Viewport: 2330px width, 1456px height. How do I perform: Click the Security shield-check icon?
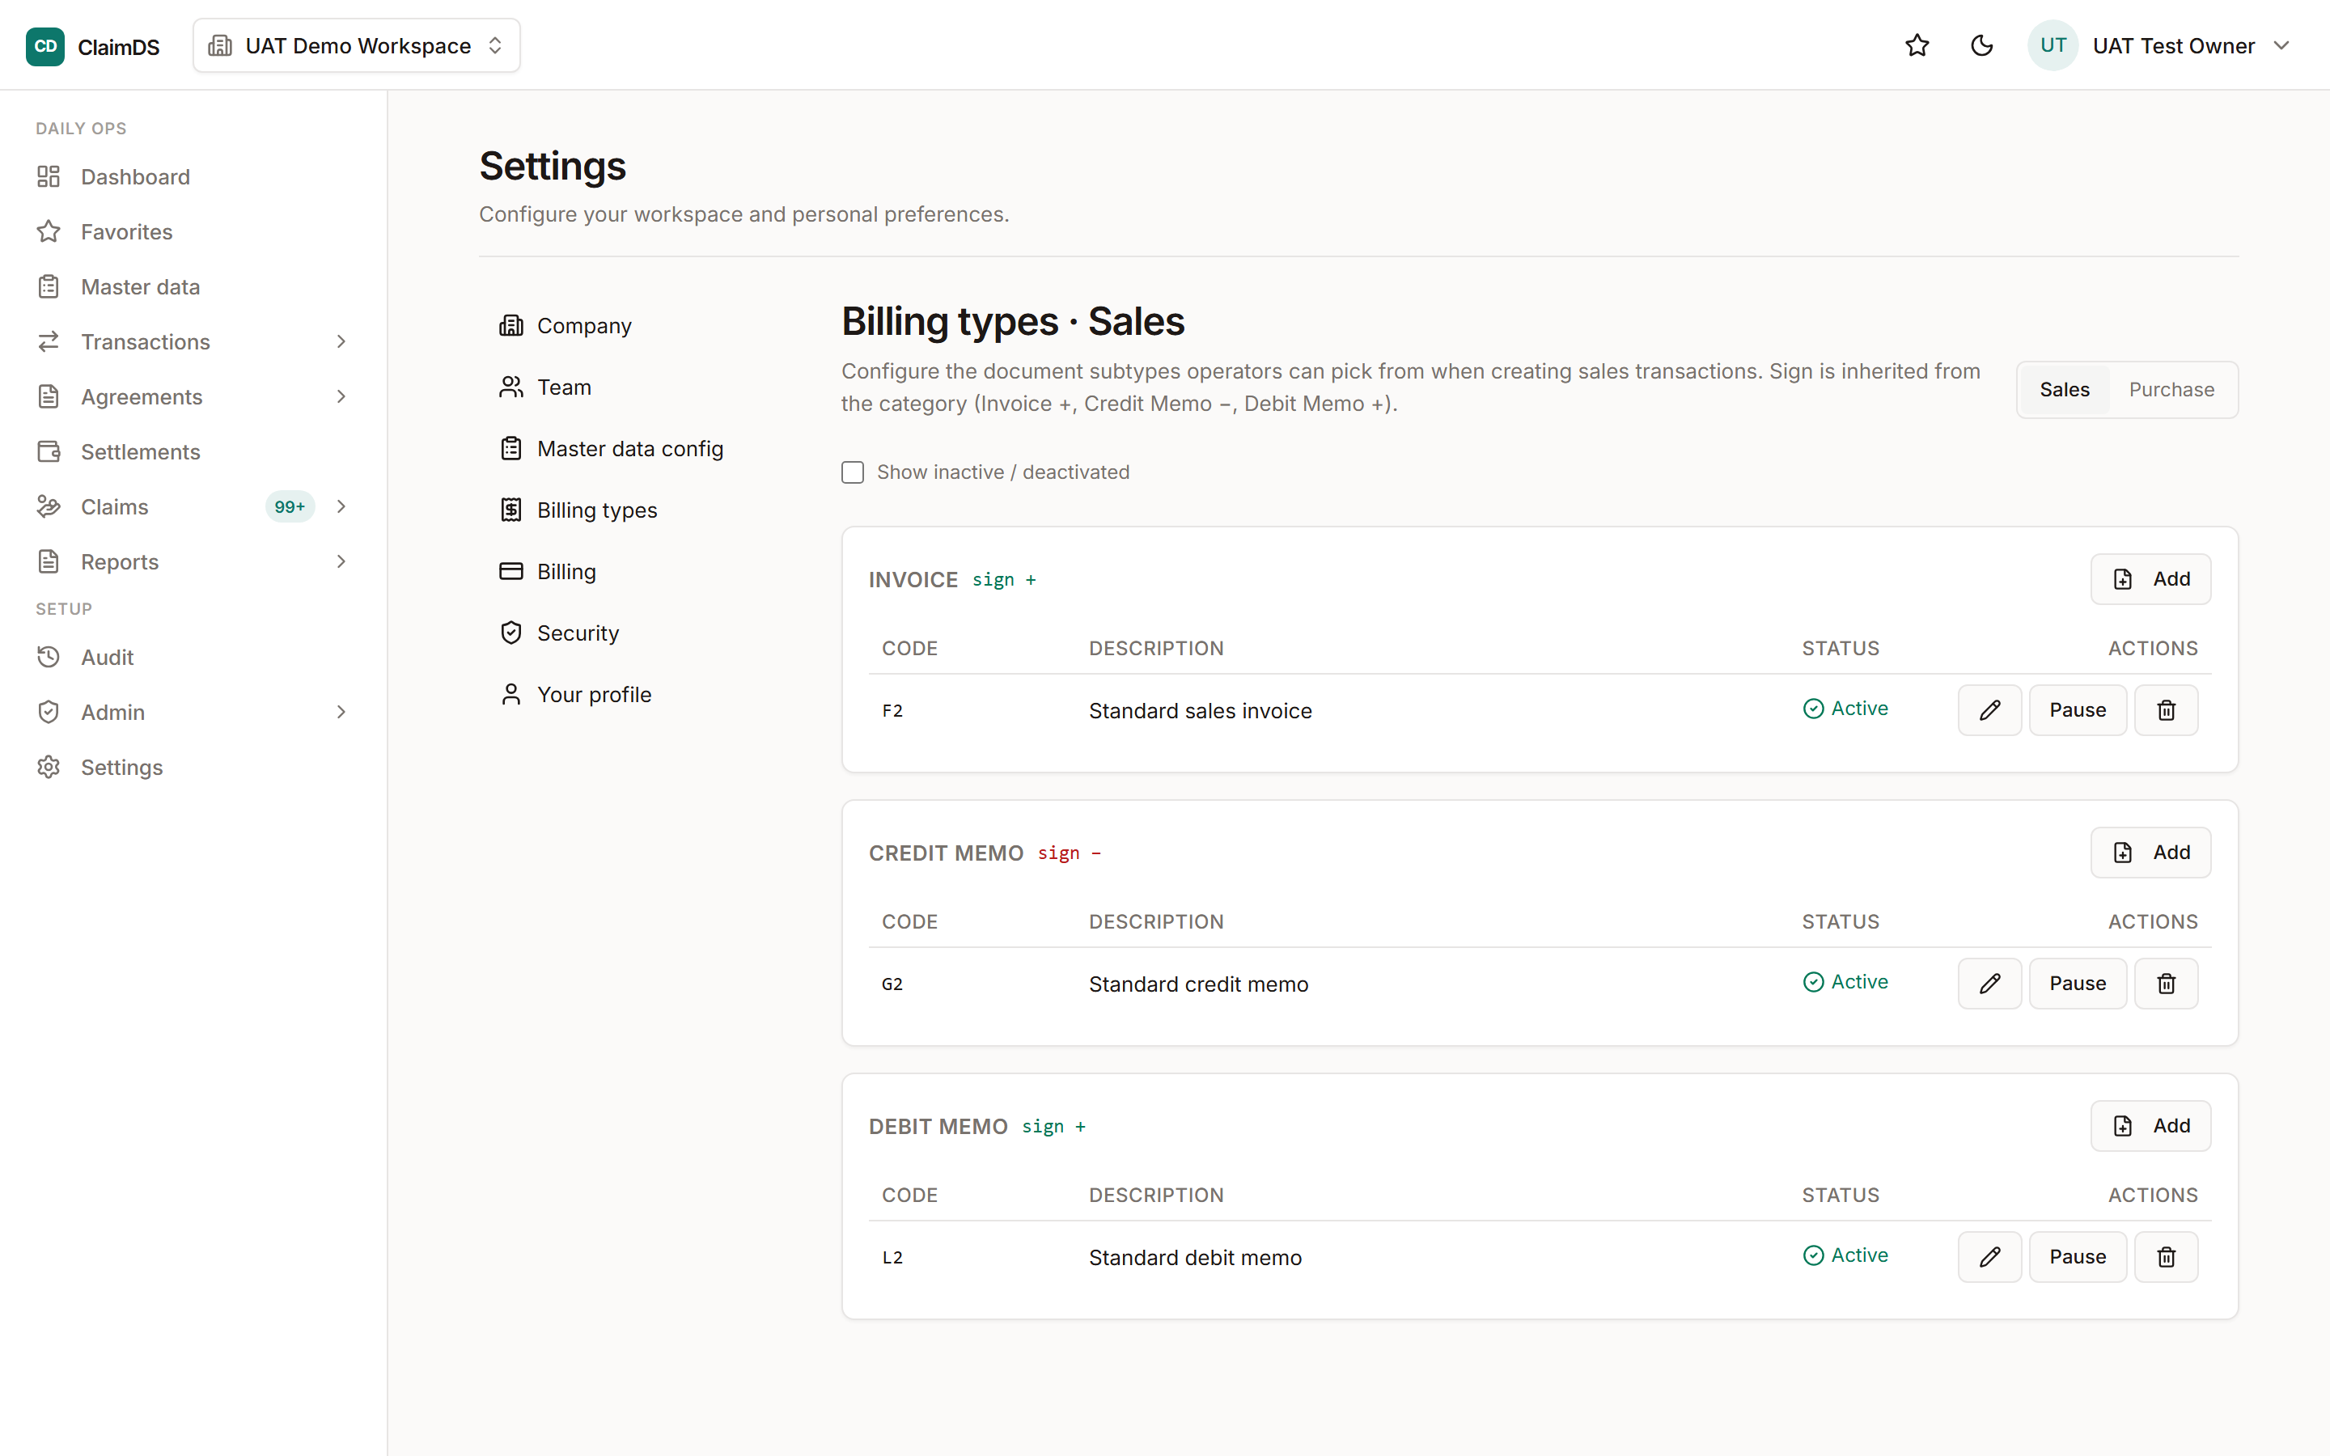point(511,633)
